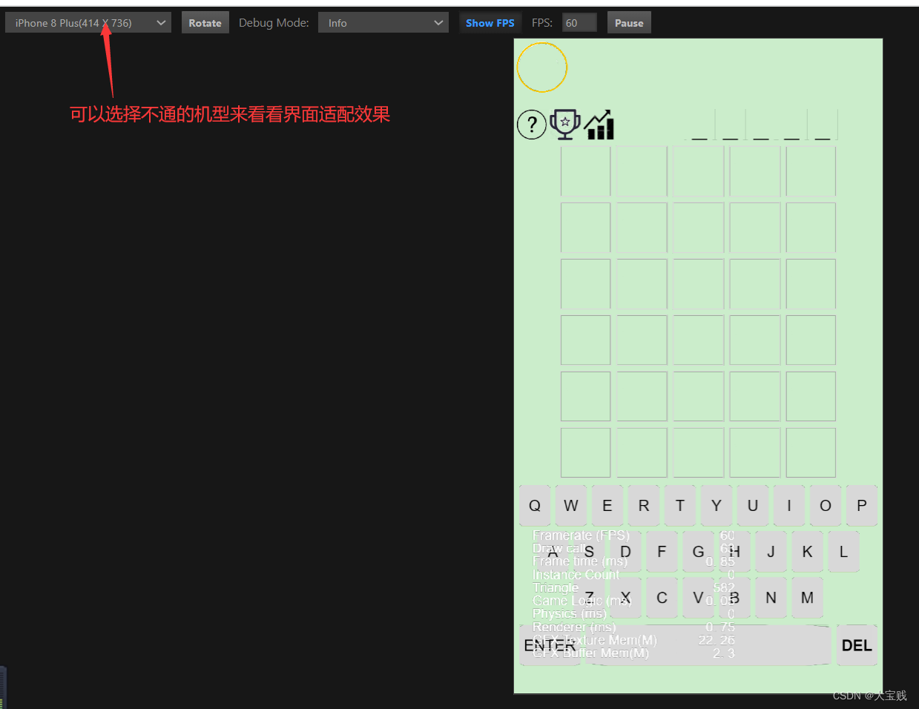919x709 pixels.
Task: Open the trophy achievements icon
Action: point(565,125)
